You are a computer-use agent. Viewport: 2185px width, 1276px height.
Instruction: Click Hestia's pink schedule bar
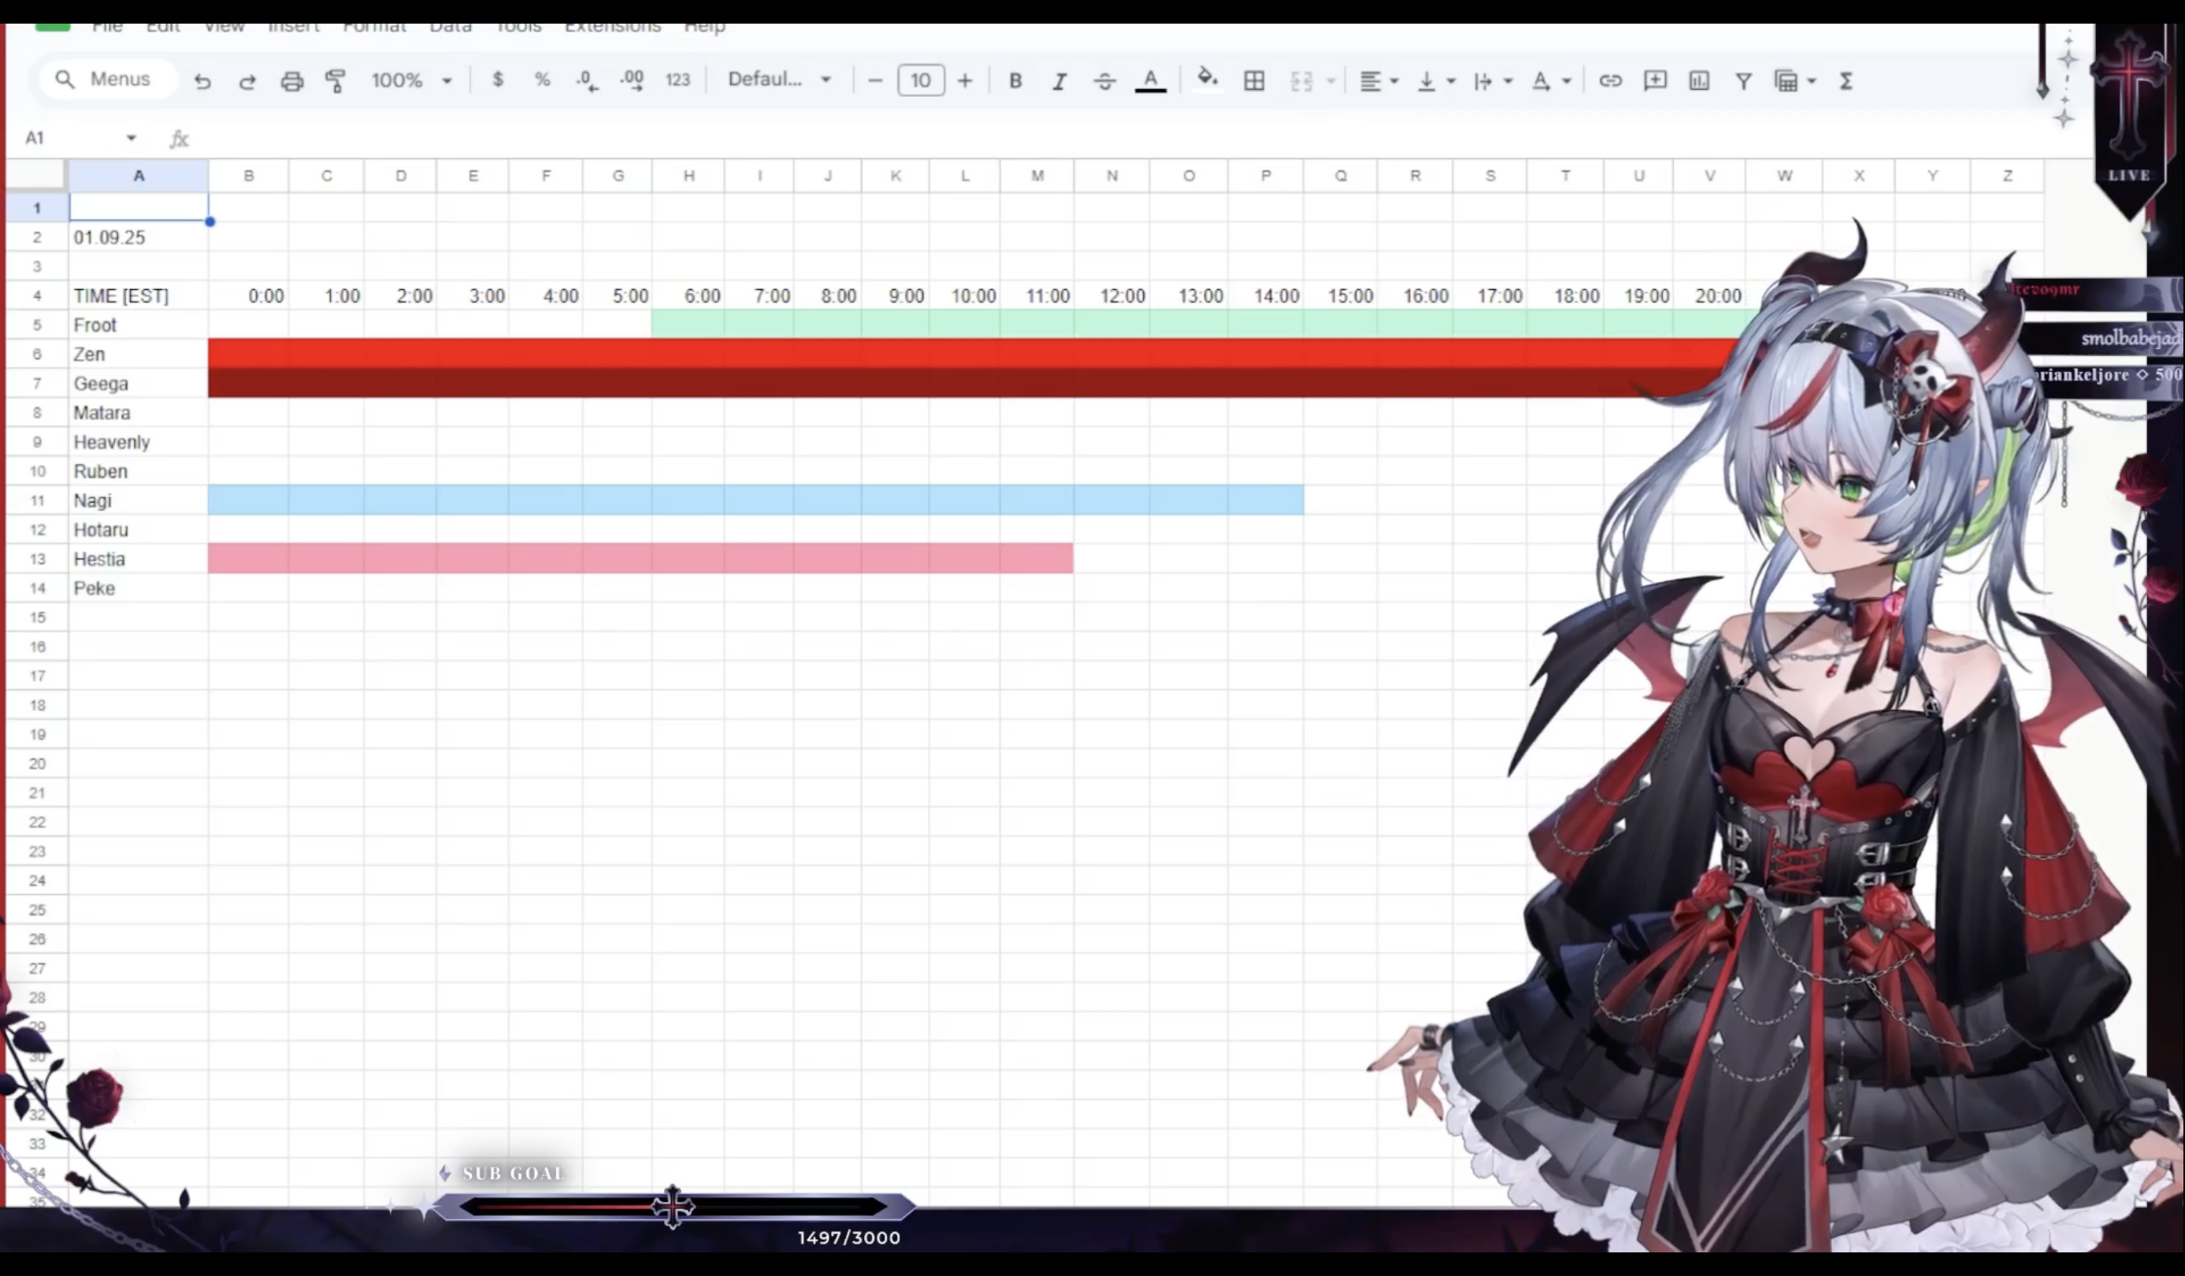point(640,559)
